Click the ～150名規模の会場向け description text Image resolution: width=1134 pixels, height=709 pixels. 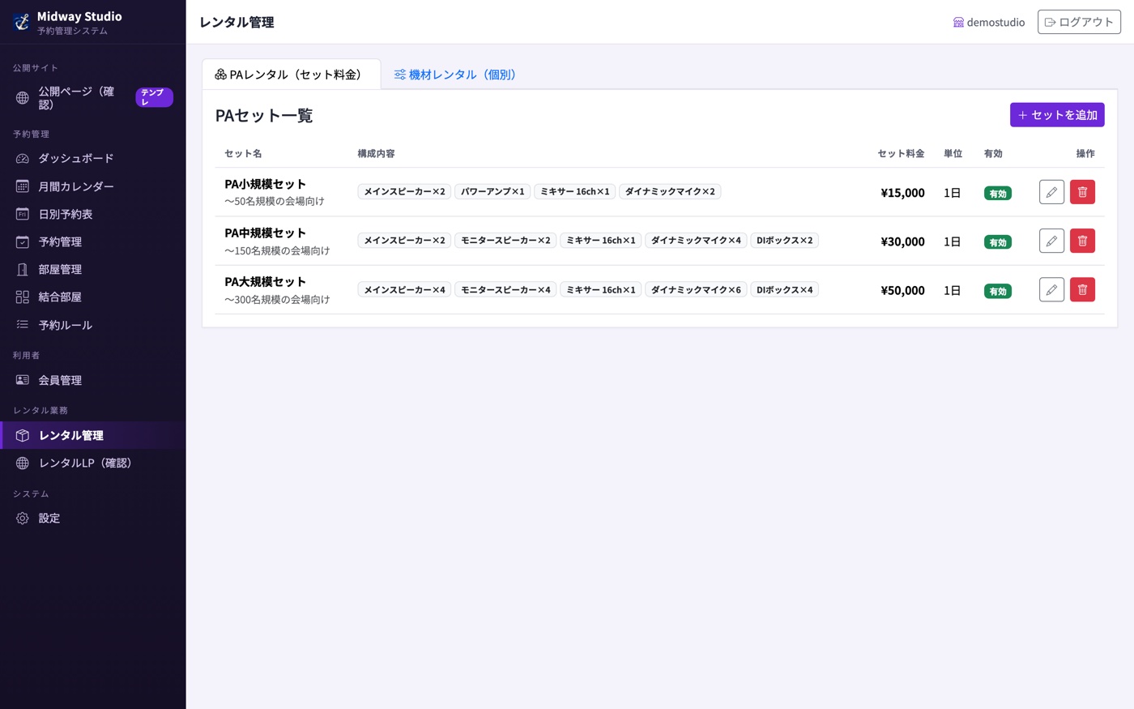click(277, 251)
